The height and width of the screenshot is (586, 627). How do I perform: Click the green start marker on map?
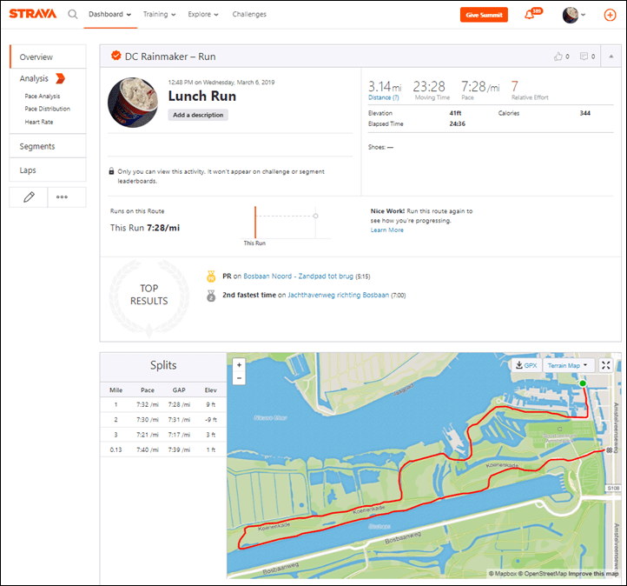[583, 383]
